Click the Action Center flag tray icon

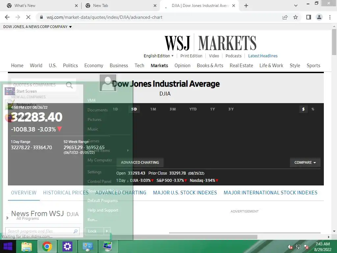click(306, 247)
